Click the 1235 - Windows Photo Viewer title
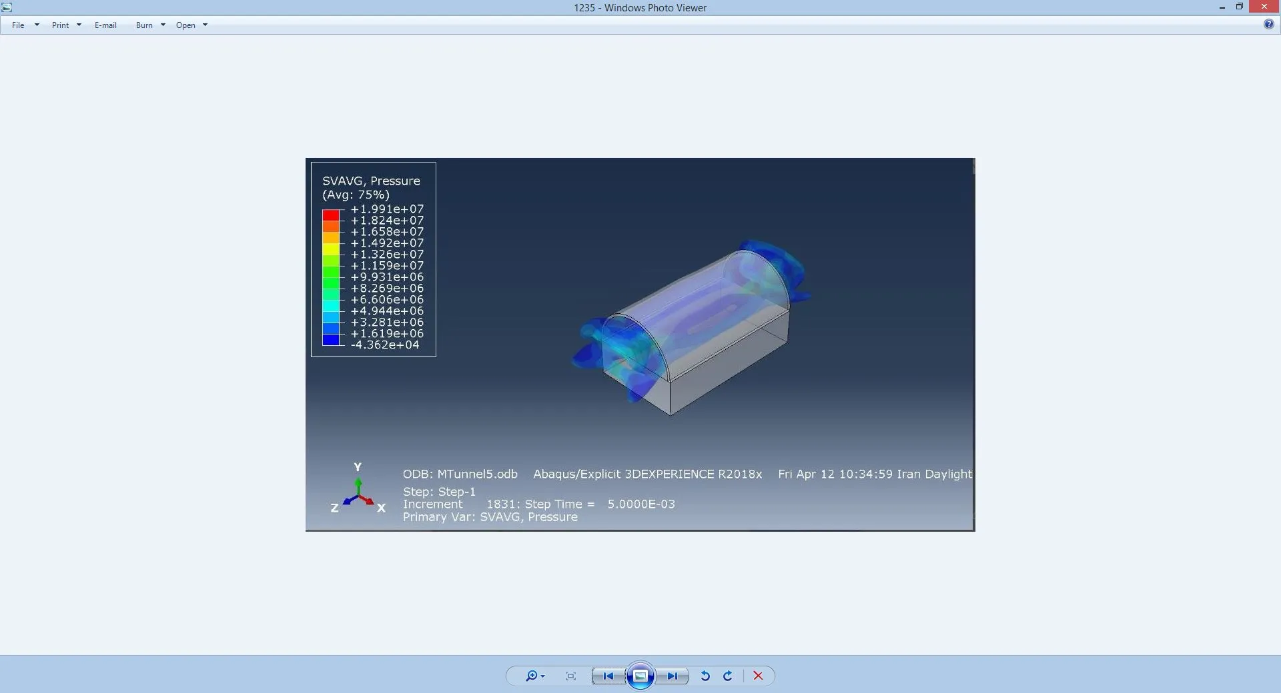 tap(640, 8)
